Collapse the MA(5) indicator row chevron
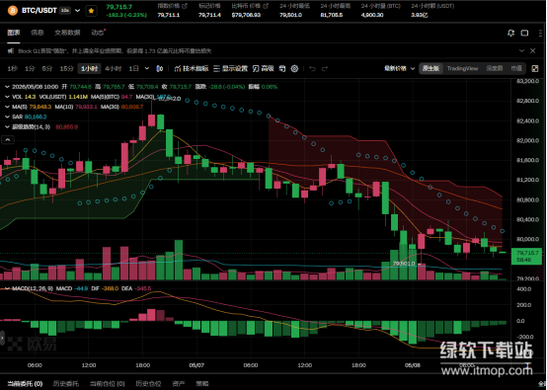The image size is (547, 390). pyautogui.click(x=7, y=107)
